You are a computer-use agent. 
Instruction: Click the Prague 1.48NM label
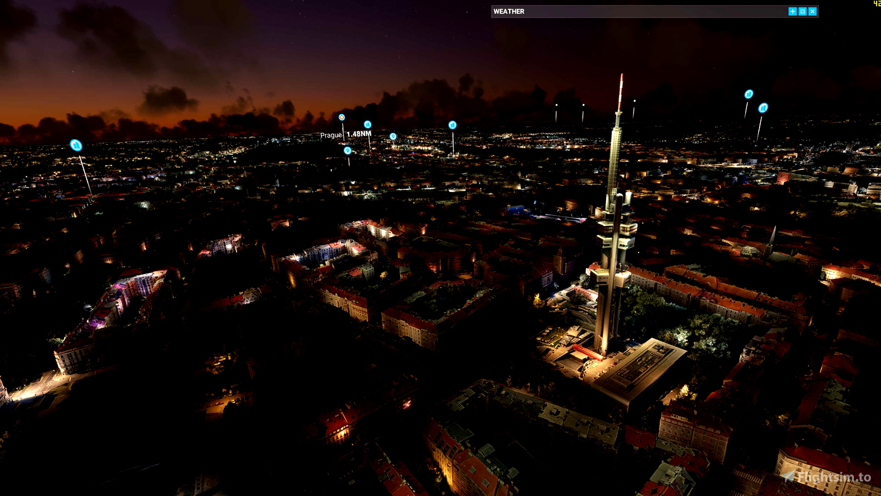(x=345, y=135)
